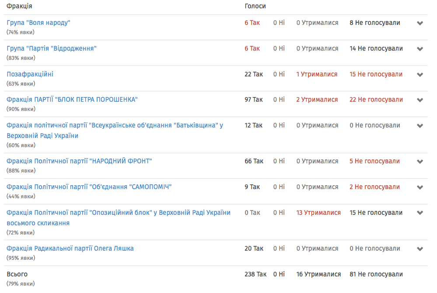This screenshot has width=437, height=293.
Task: Open the Група "Воля народу" link
Action: coord(38,23)
